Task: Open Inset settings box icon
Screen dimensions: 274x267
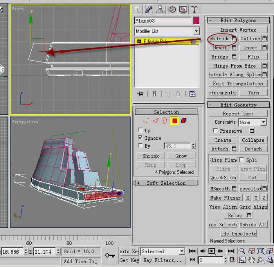Action: pyautogui.click(x=265, y=47)
